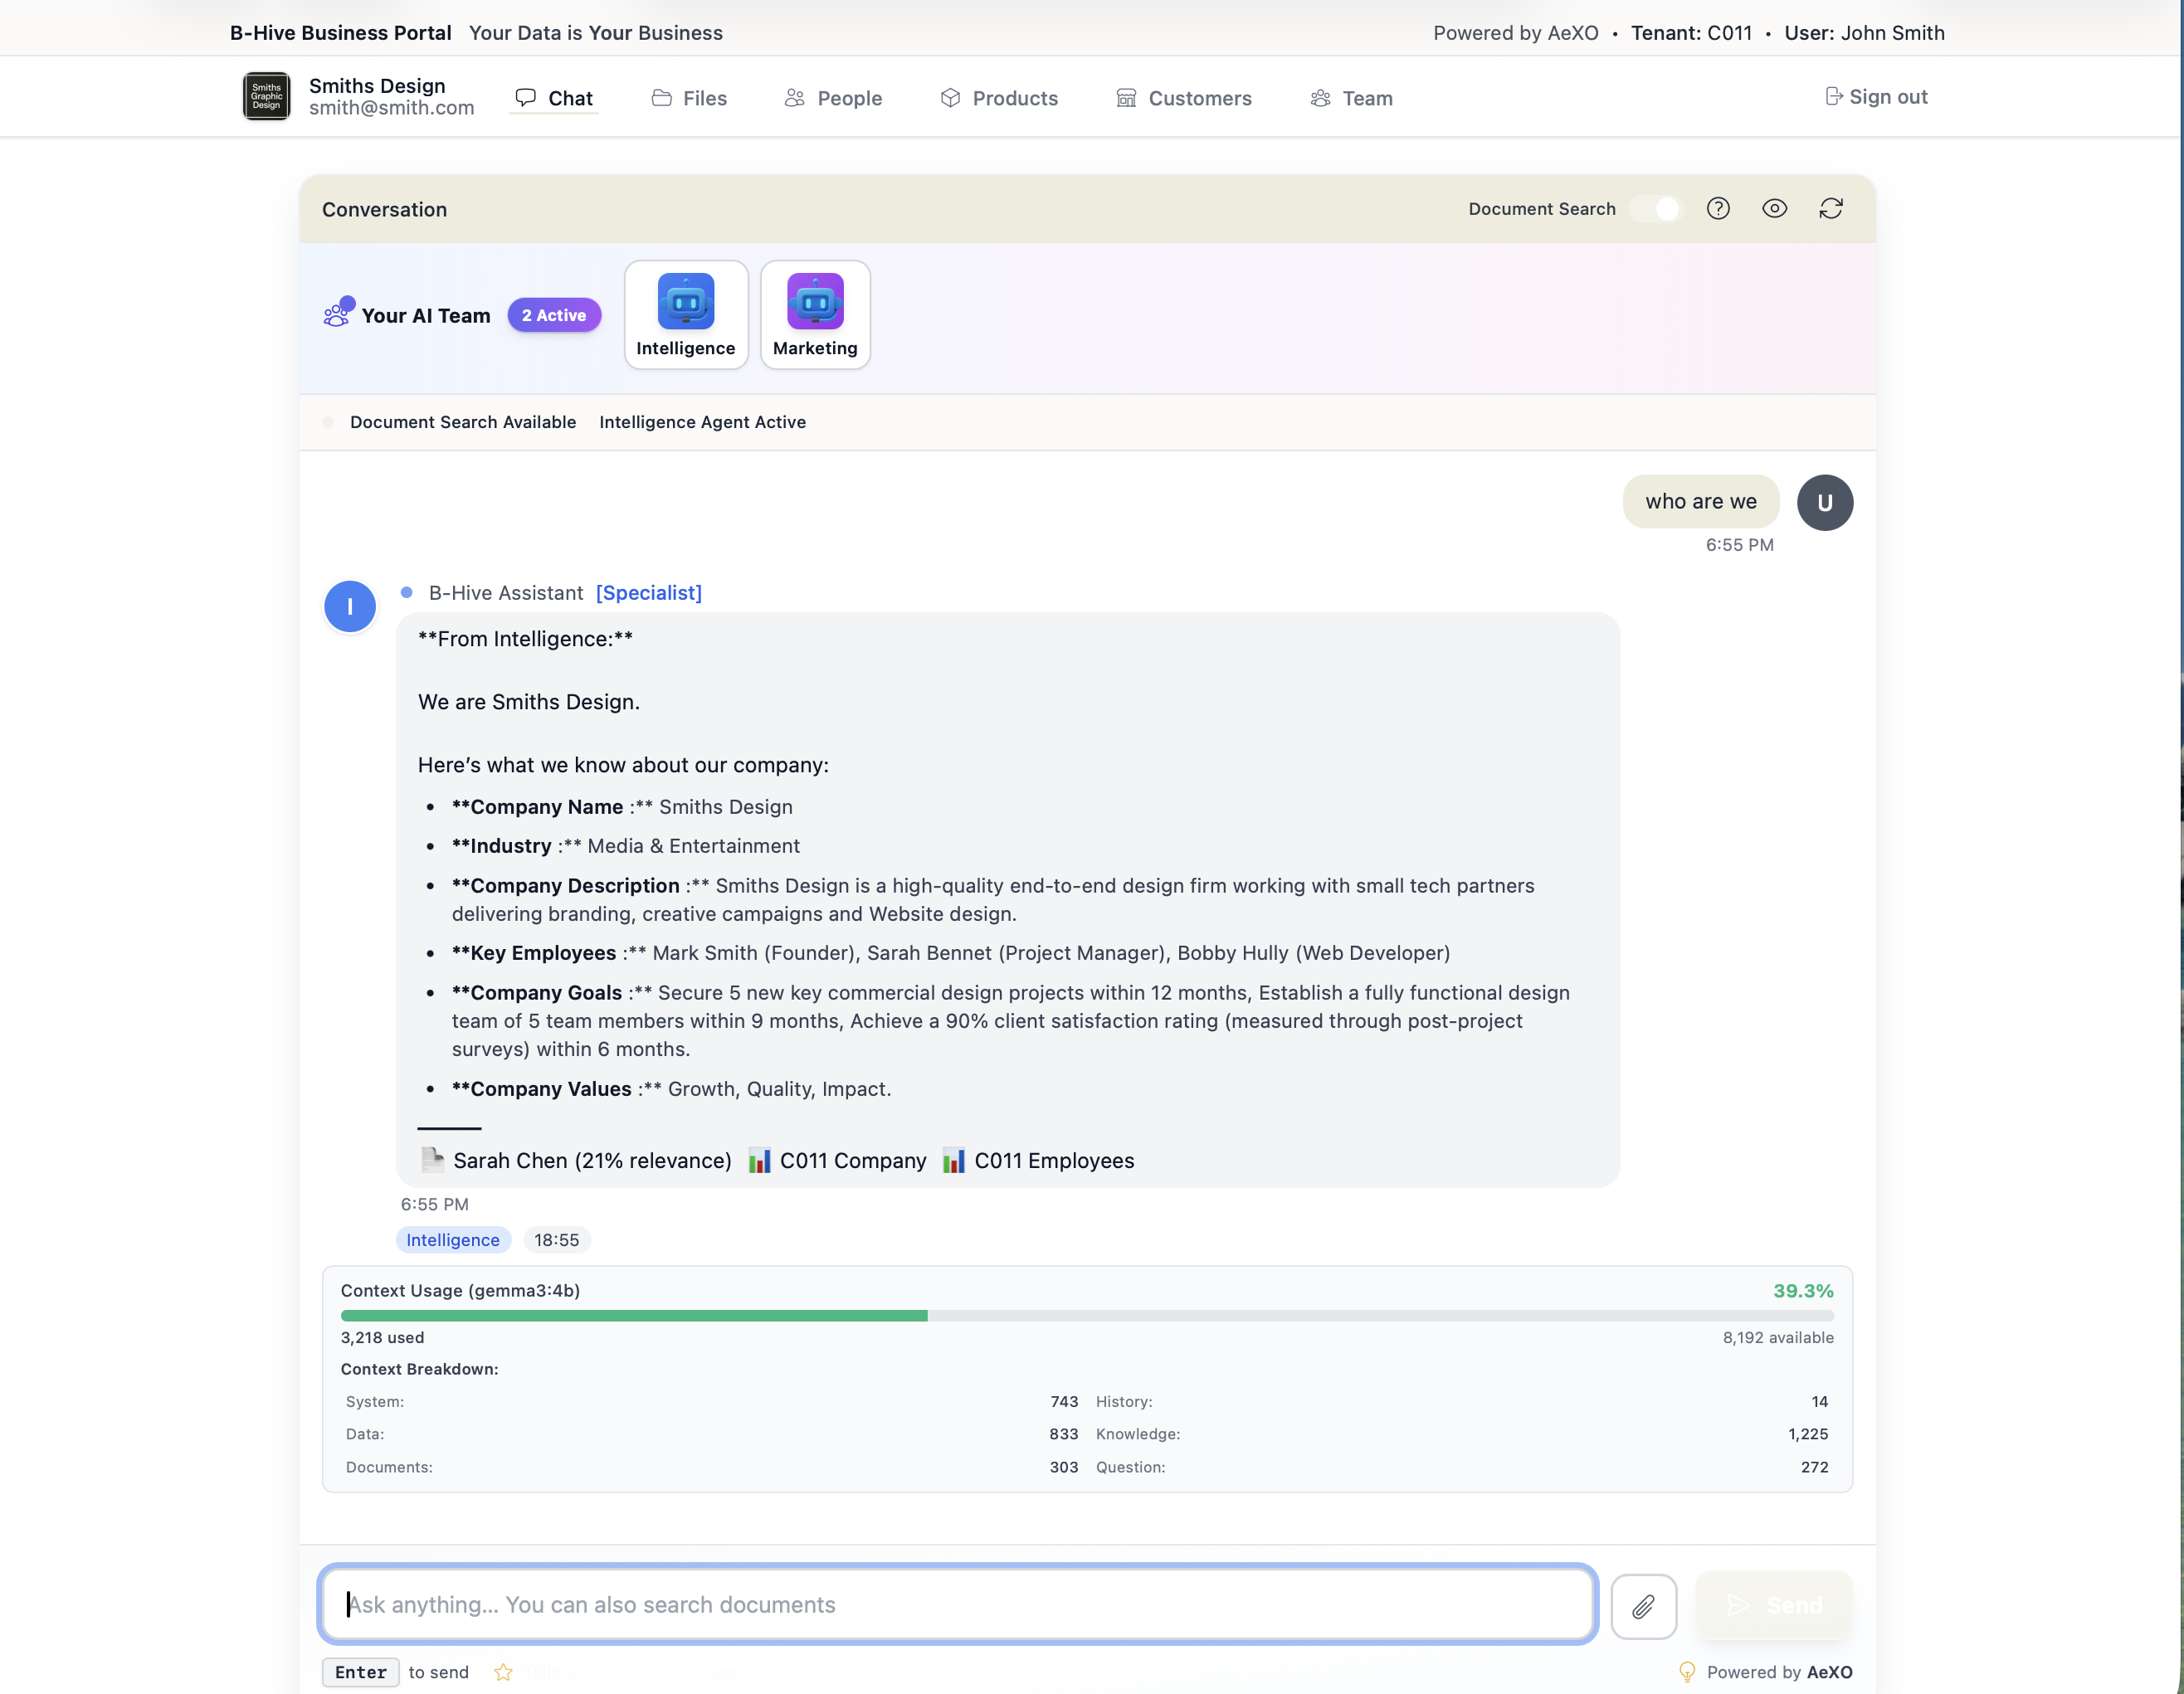Click Sign out
Viewport: 2184px width, 1694px height.
pos(1876,96)
